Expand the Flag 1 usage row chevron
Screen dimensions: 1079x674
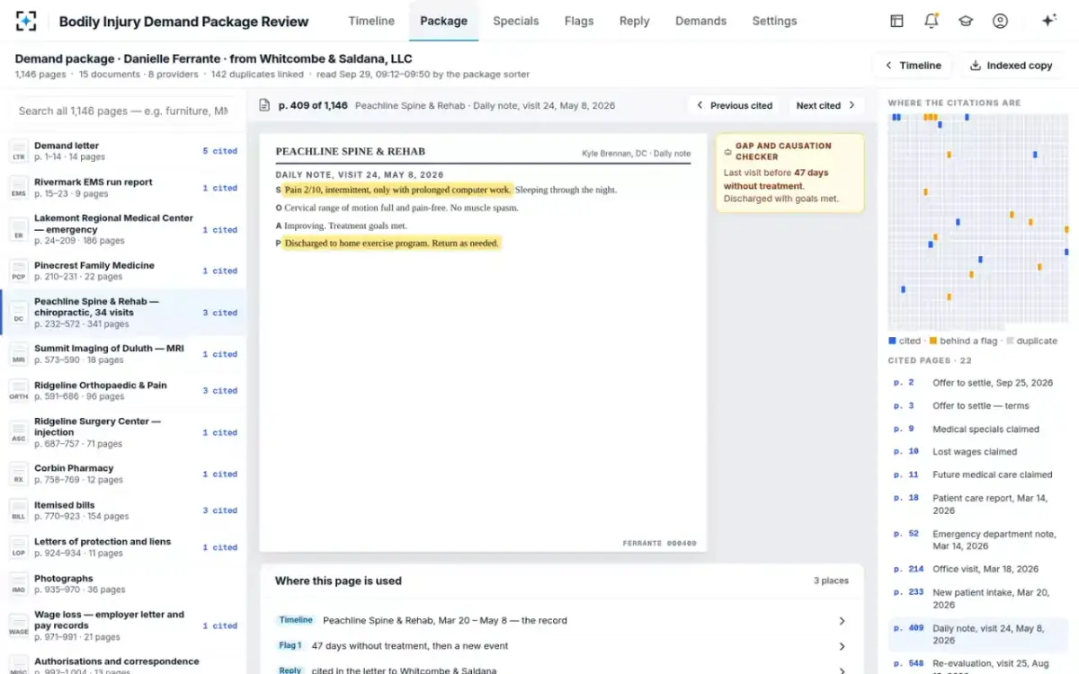[x=842, y=646]
